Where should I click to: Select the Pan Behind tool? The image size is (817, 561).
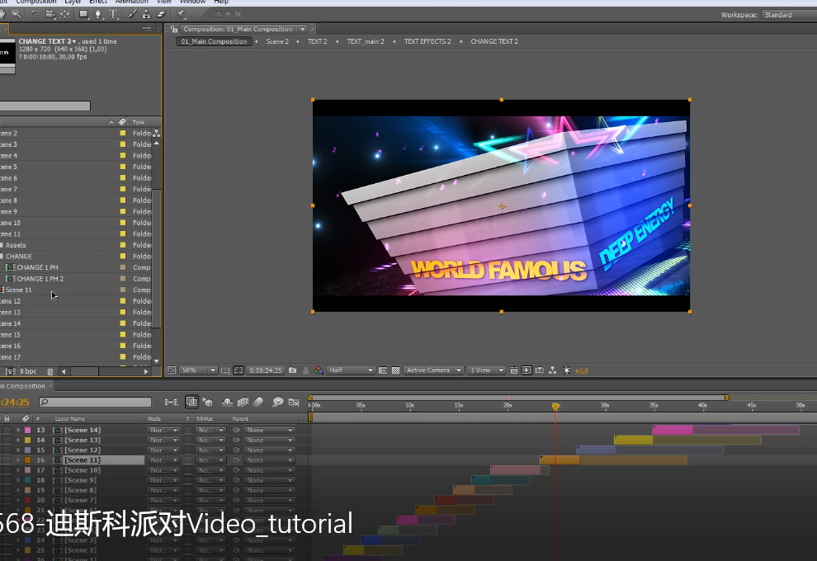click(x=65, y=14)
